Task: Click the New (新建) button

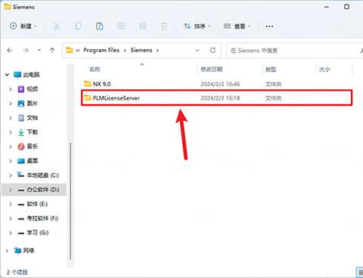Action: (23, 26)
